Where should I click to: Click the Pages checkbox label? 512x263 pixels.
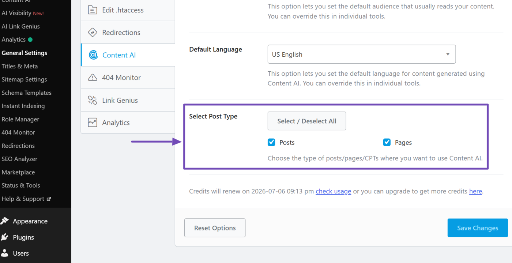(x=403, y=143)
